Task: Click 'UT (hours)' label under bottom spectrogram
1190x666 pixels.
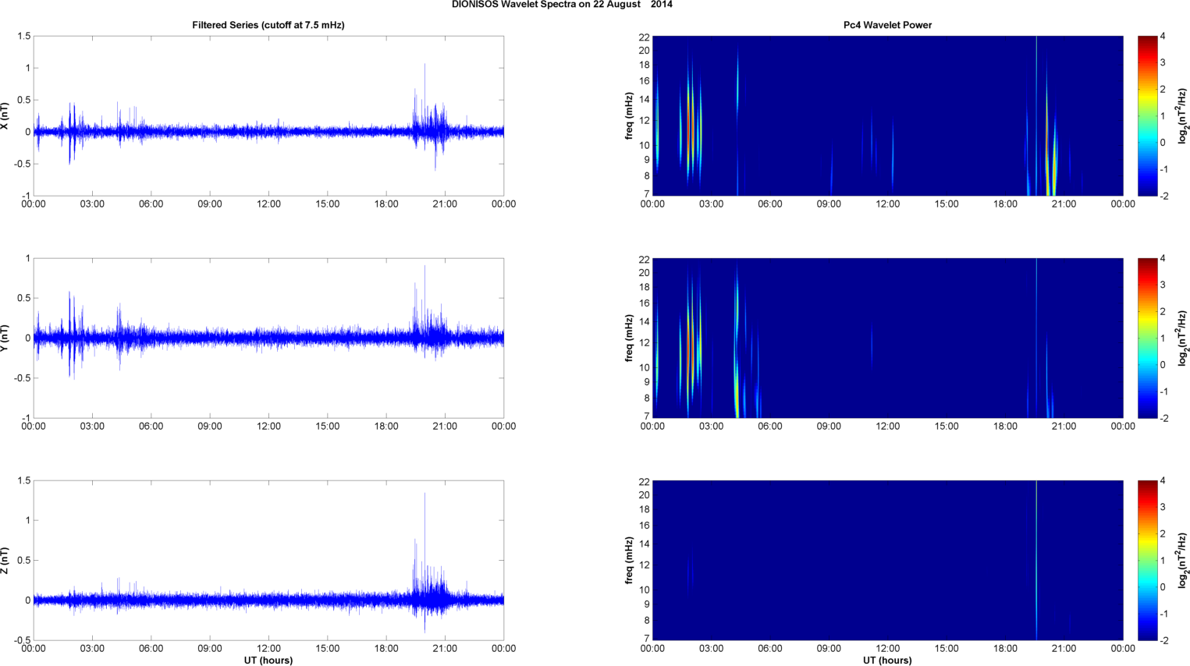Action: (887, 660)
